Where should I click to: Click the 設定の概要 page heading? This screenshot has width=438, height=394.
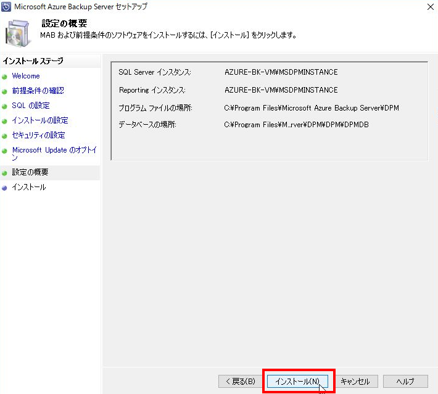point(64,23)
